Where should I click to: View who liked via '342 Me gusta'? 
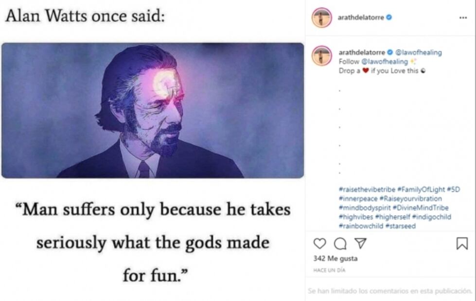pyautogui.click(x=328, y=259)
